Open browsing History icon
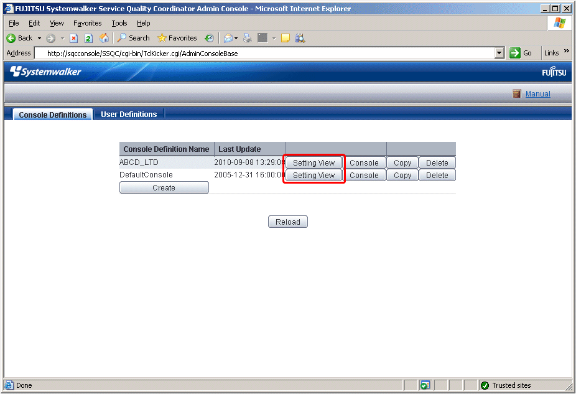Screen dimensions: 576x394 tap(210, 38)
